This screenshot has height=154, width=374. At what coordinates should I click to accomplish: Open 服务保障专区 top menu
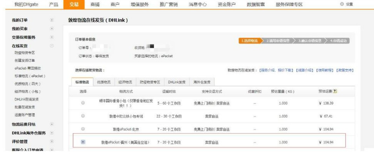pyautogui.click(x=289, y=4)
